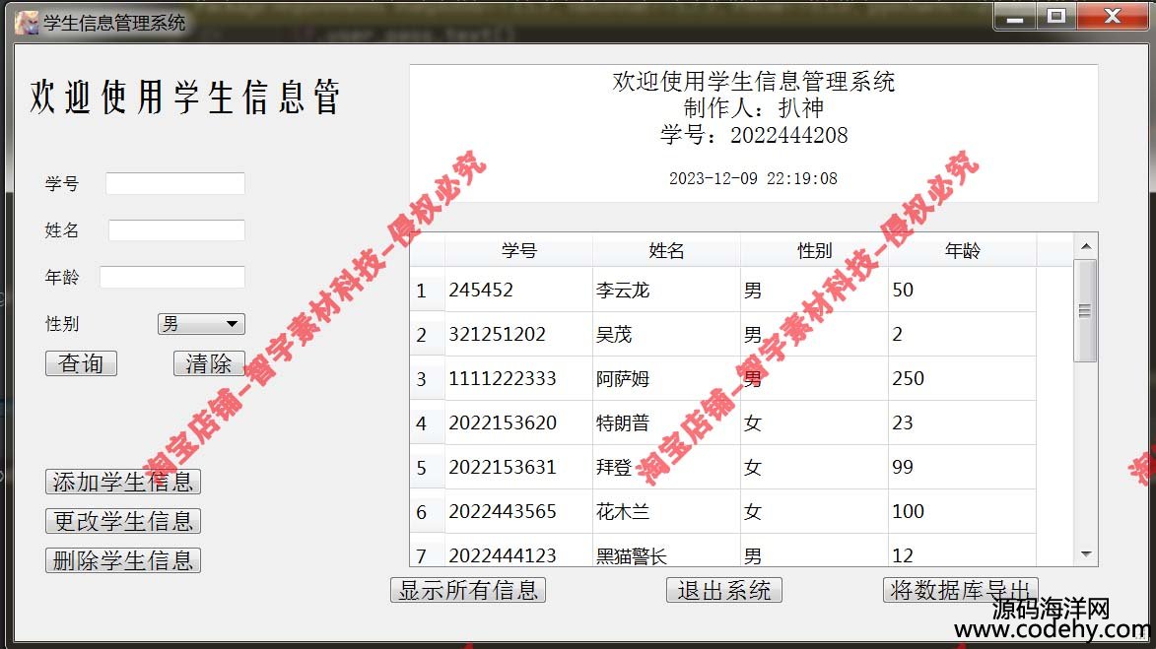This screenshot has width=1156, height=649.
Task: Click cell with student ID 2022153620
Action: click(x=519, y=422)
